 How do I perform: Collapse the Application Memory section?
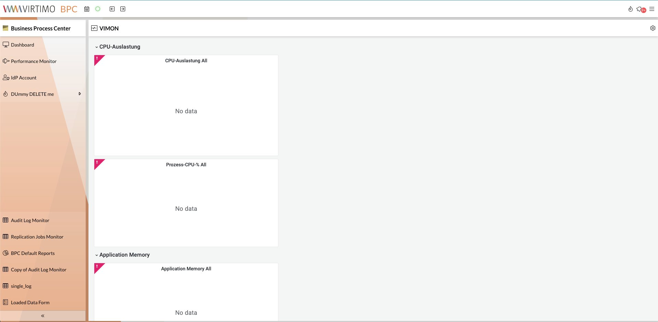coord(97,255)
